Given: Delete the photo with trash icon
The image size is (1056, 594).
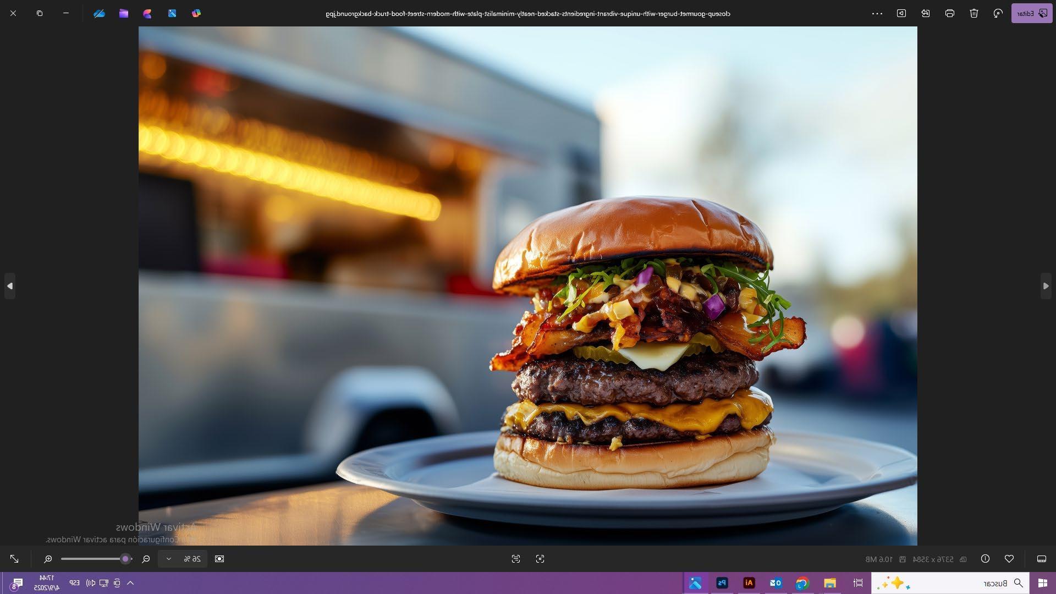Looking at the screenshot, I should (974, 13).
